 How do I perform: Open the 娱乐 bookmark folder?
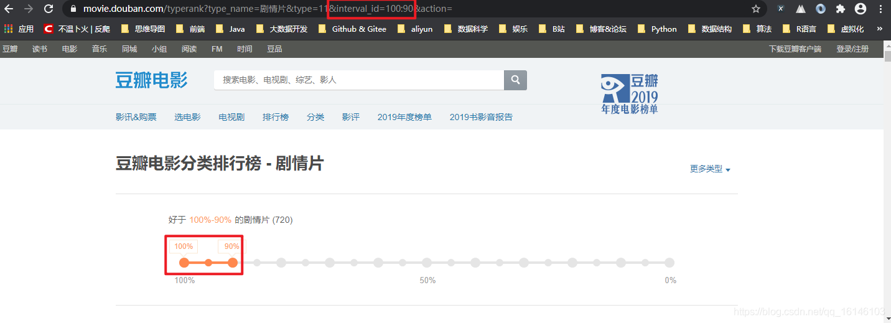click(x=513, y=29)
